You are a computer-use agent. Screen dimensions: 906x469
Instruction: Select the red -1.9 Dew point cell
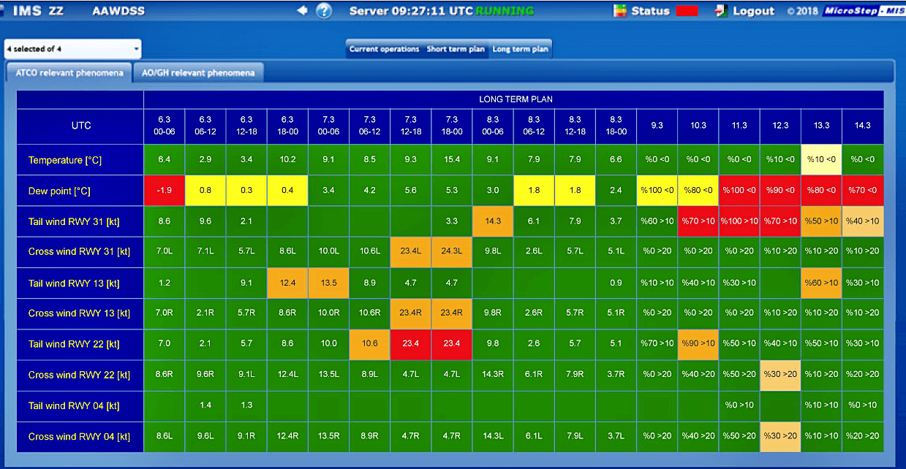[164, 190]
